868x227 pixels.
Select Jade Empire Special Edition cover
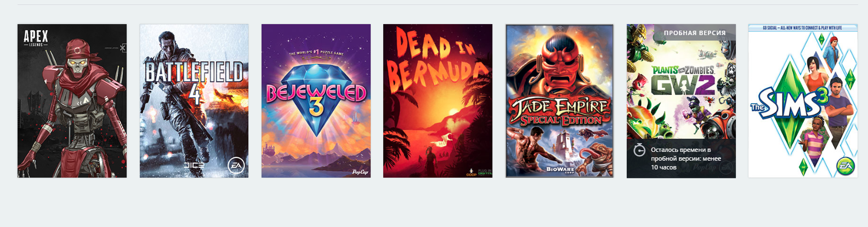(x=559, y=101)
